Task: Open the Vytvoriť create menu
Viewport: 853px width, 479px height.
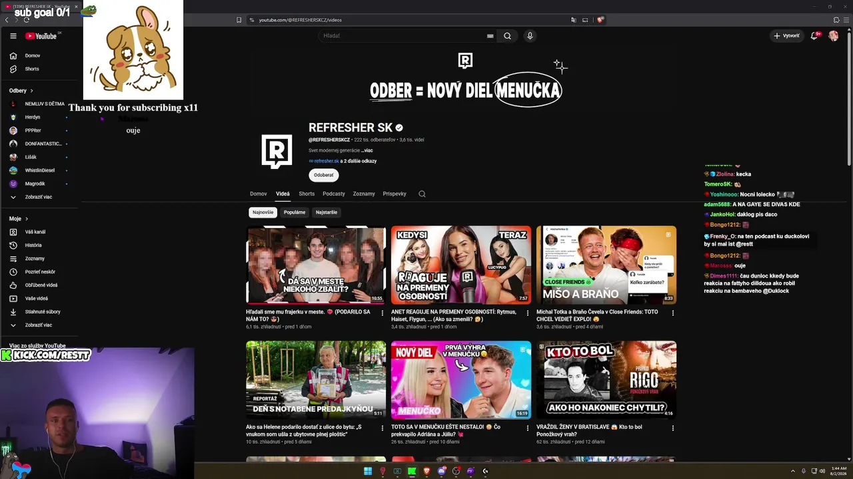Action: tap(786, 36)
